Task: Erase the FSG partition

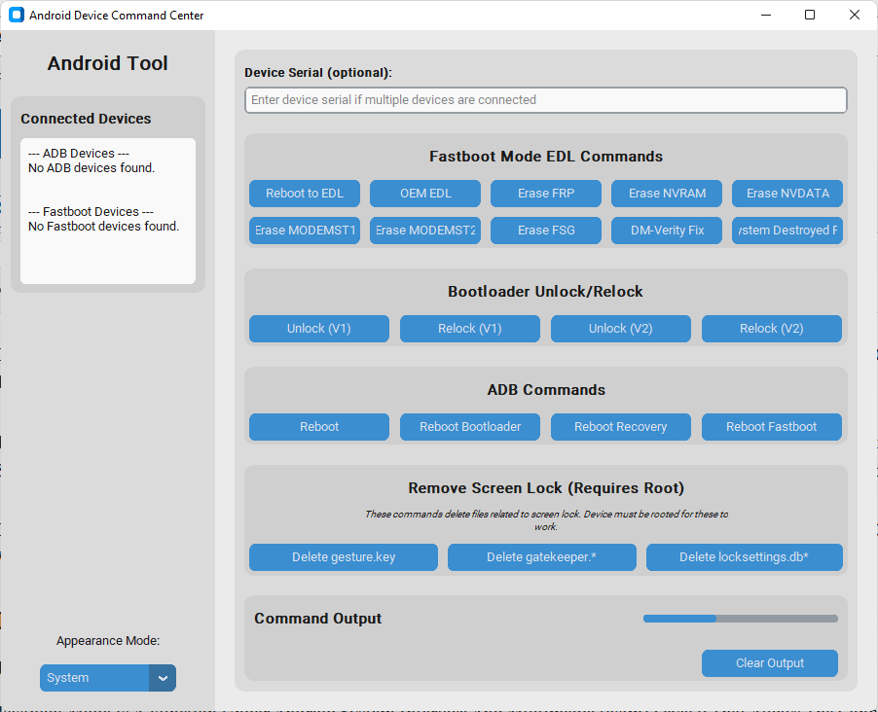Action: pos(545,231)
